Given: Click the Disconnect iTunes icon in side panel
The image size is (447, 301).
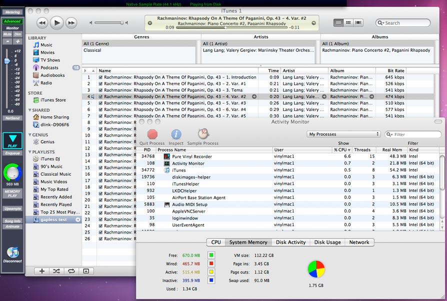Looking at the screenshot, I should pyautogui.click(x=12, y=252).
